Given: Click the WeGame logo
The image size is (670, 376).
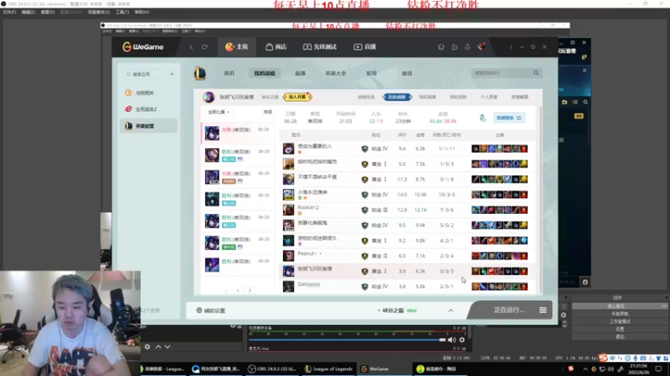Looking at the screenshot, I should coord(142,47).
